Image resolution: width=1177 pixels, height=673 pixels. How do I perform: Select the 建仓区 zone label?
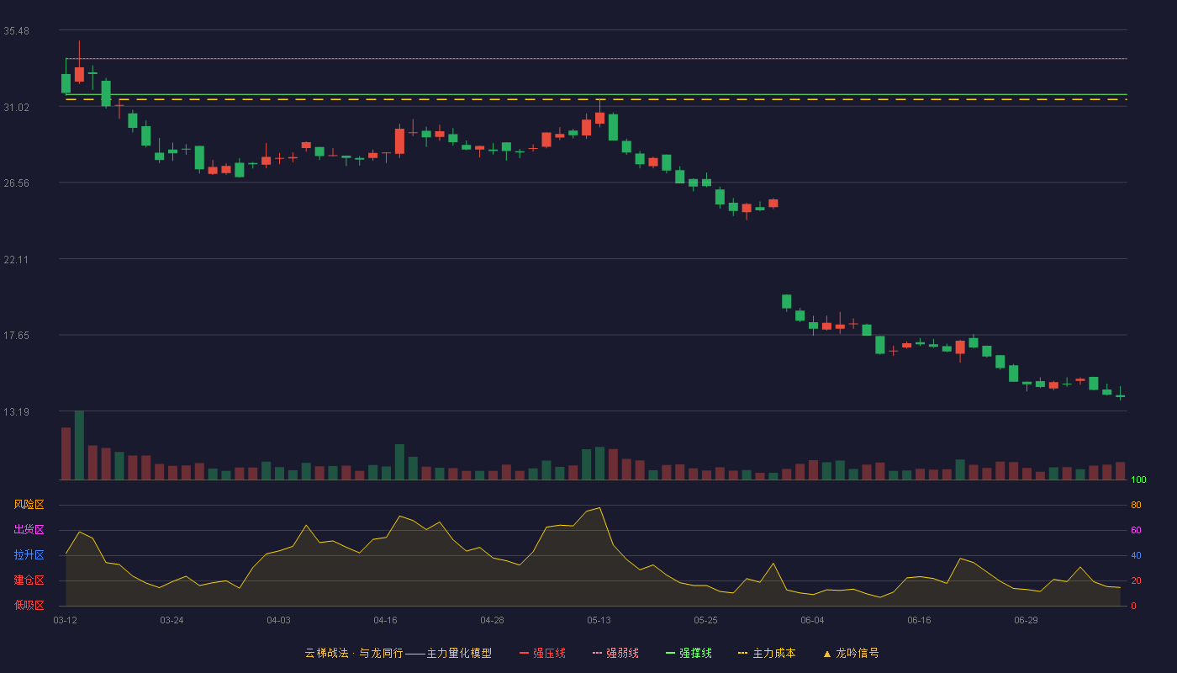point(29,580)
